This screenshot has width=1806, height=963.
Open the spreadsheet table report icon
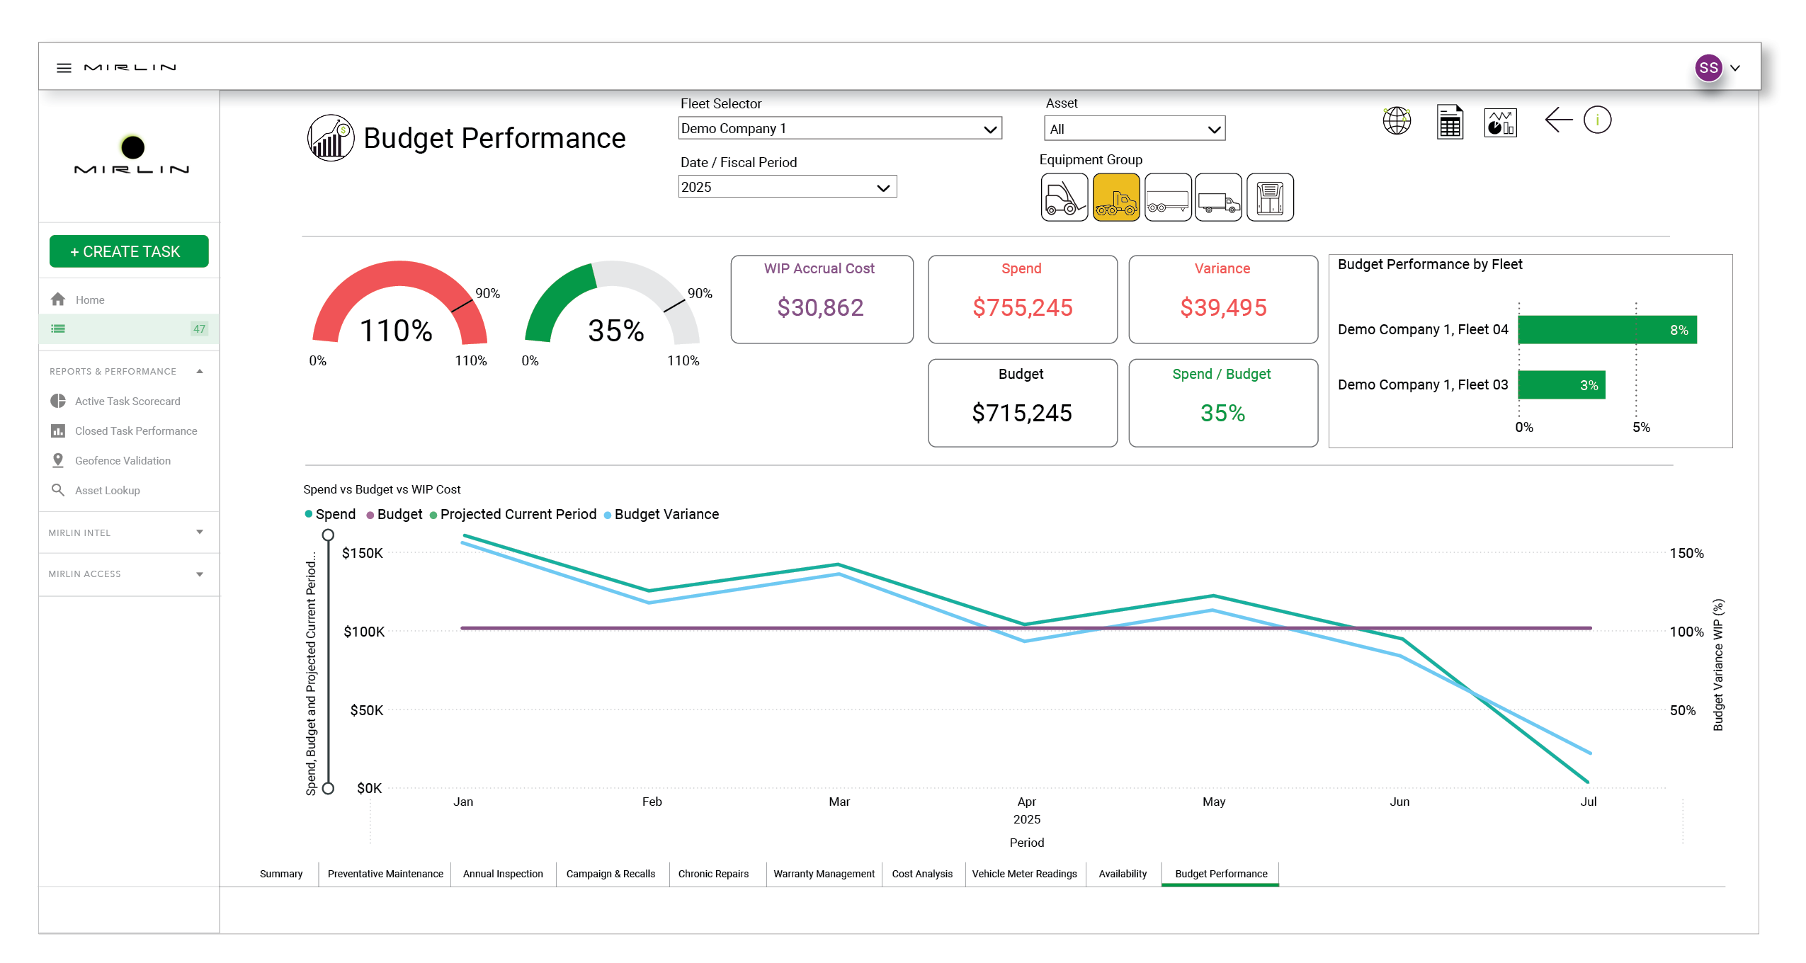(x=1449, y=122)
